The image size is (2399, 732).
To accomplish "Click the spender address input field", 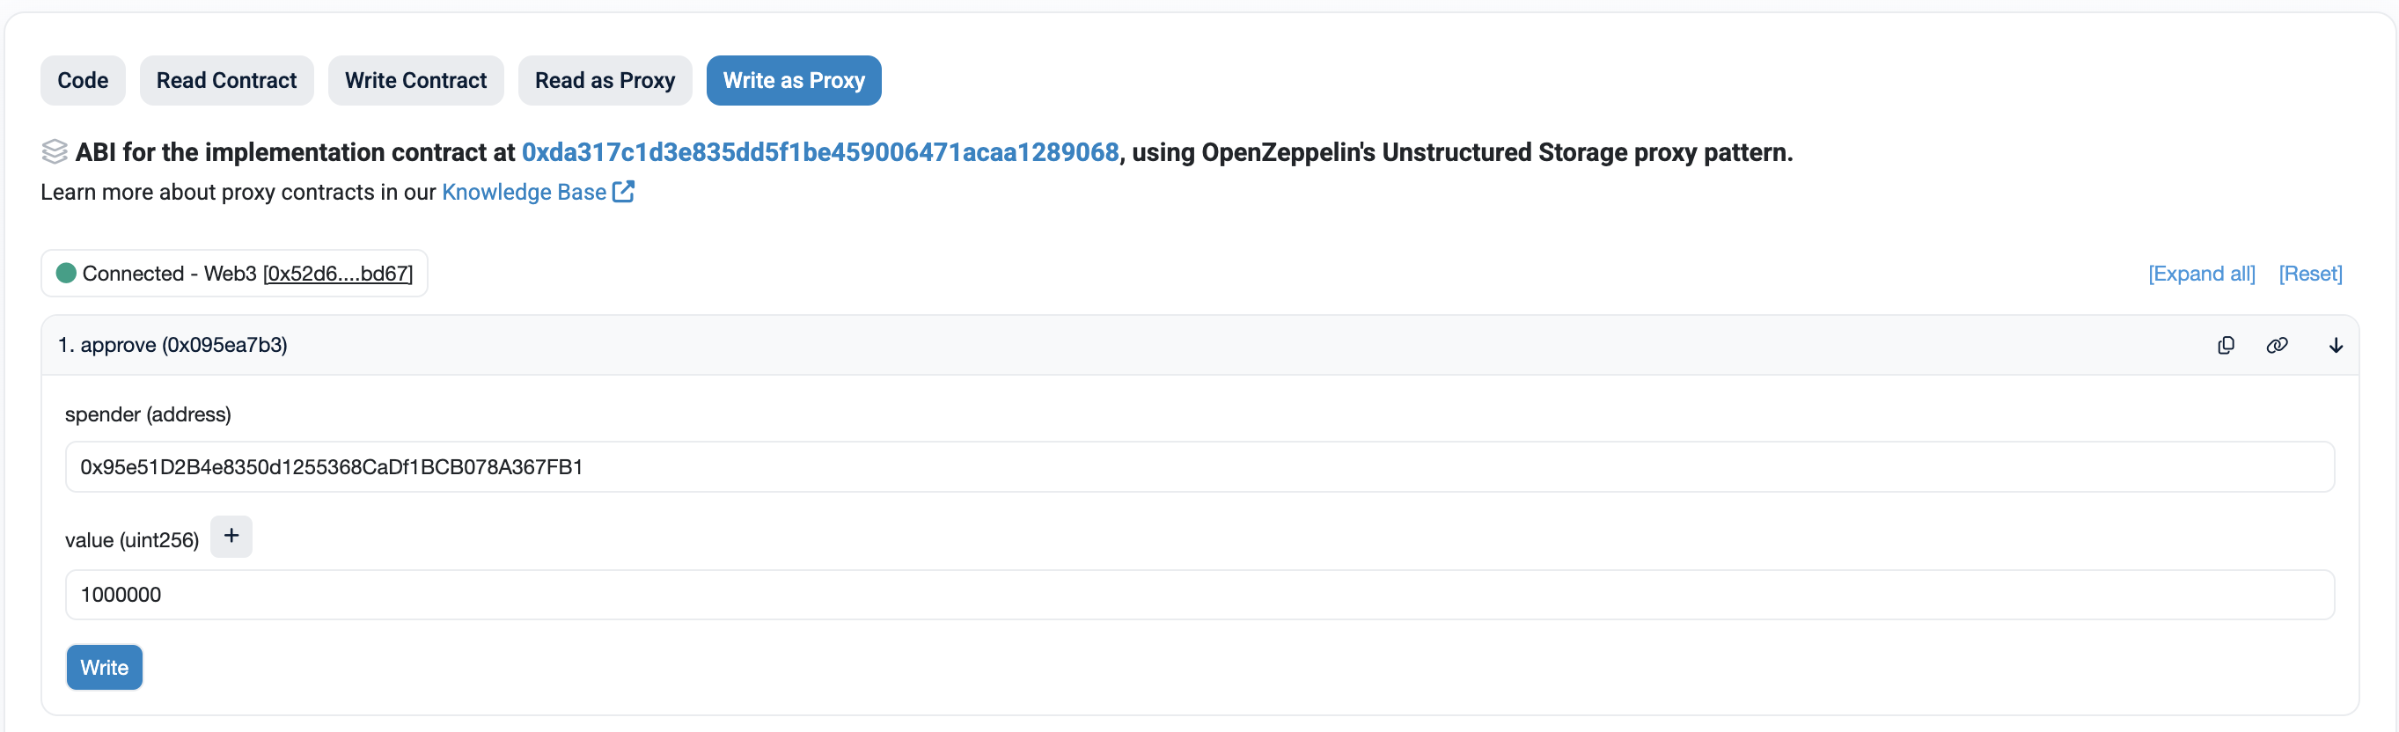I will click(1199, 466).
